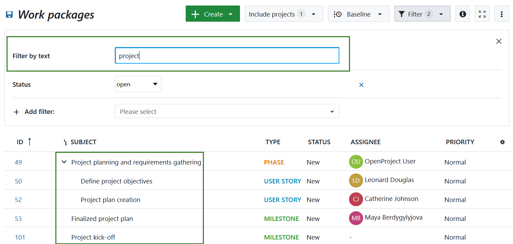Collapse Project planning and requirements gathering
The width and height of the screenshot is (513, 244).
pos(64,162)
